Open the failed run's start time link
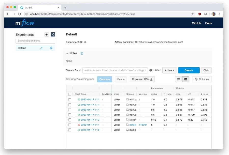 (x=90, y=125)
